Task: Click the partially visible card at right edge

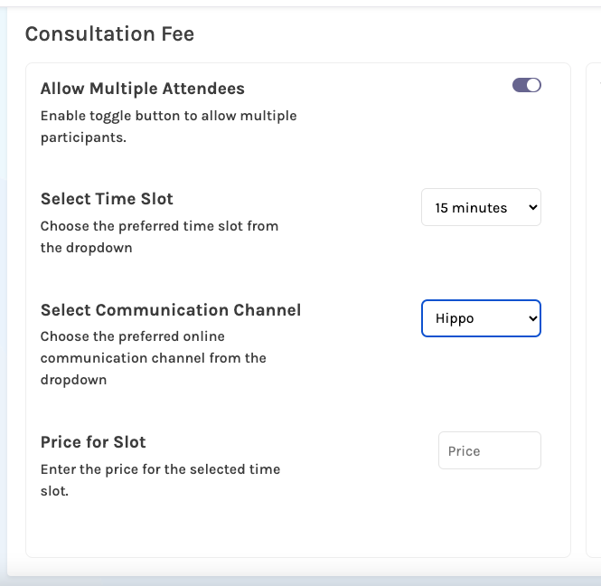Action: 594,310
